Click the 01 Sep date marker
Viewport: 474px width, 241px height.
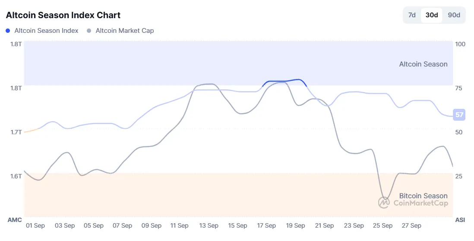click(35, 225)
